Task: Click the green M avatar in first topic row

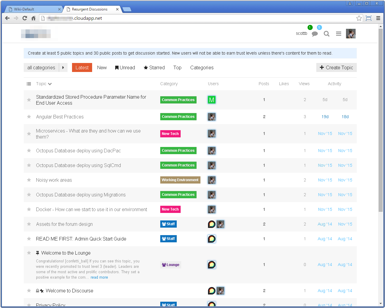Action: click(x=212, y=100)
